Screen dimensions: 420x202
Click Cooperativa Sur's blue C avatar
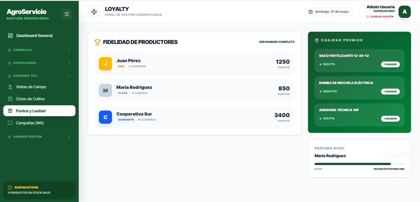pyautogui.click(x=105, y=117)
